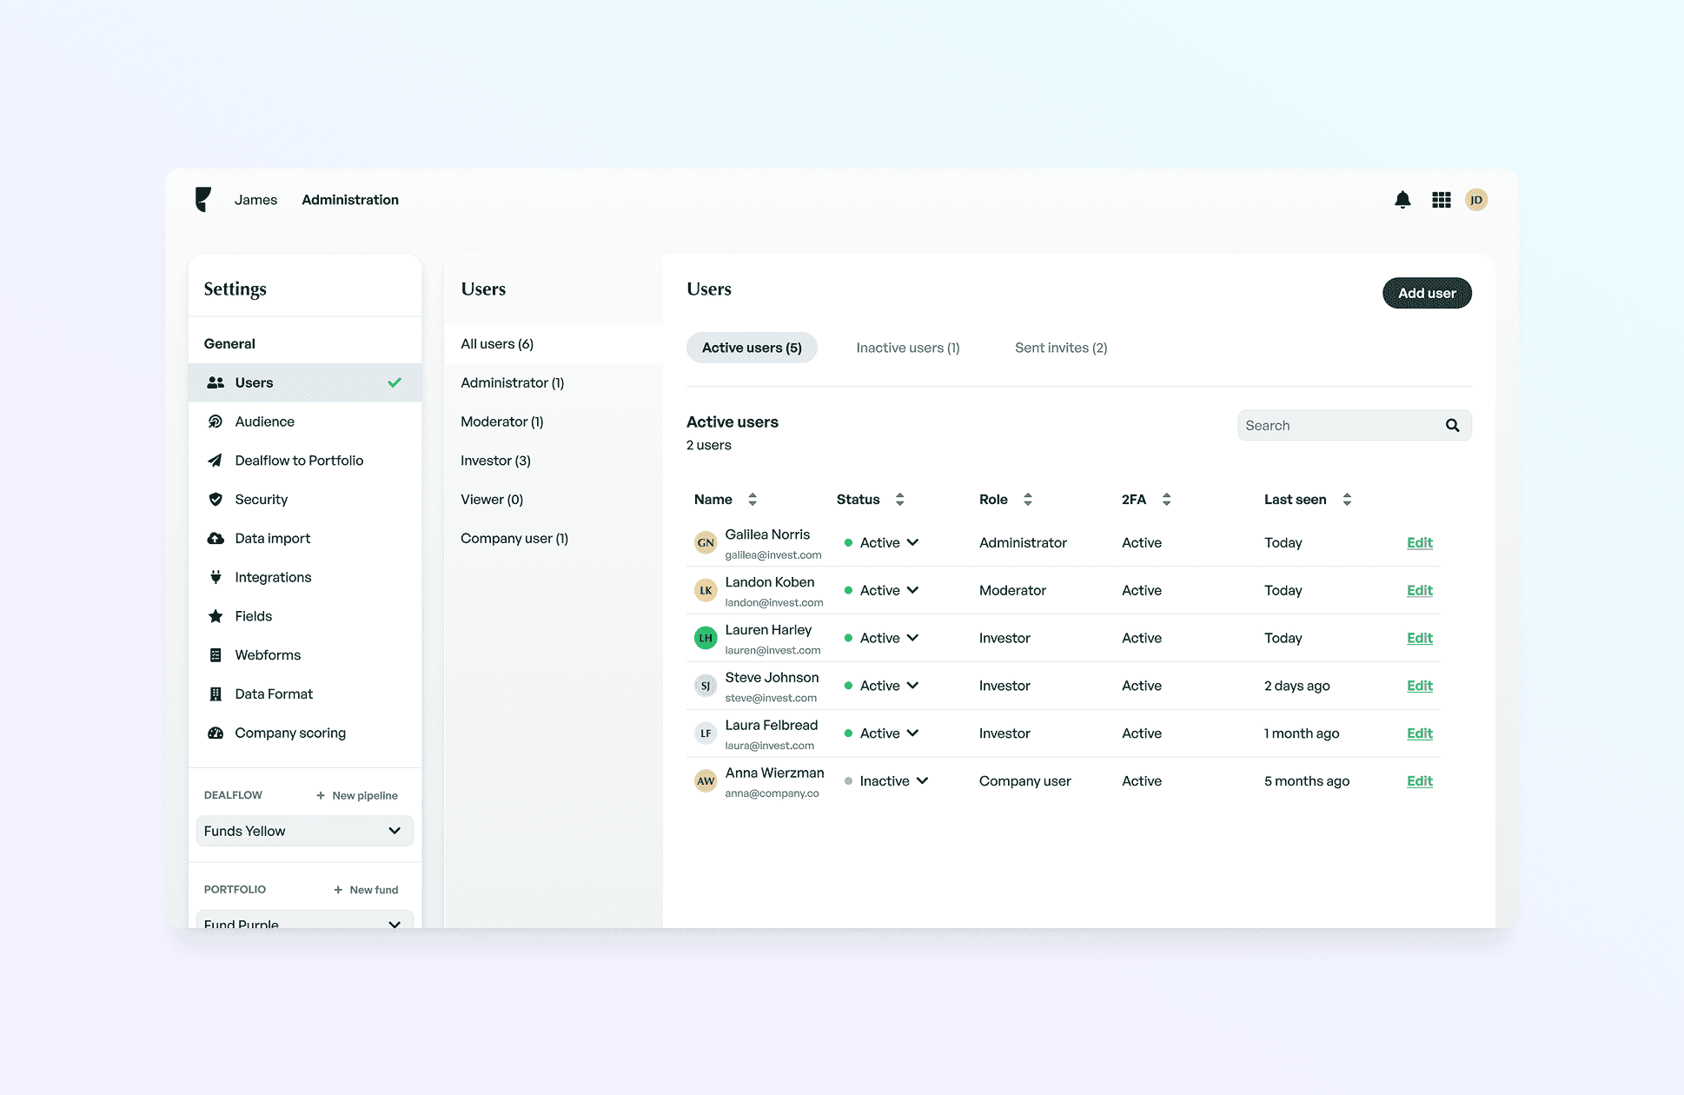Sort table by Last seen column
Image resolution: width=1684 pixels, height=1095 pixels.
point(1347,499)
